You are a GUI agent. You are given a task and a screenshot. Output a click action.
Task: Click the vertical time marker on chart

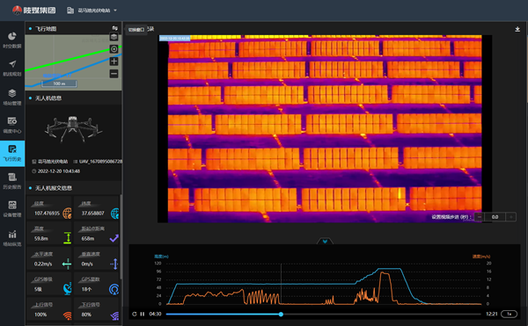pyautogui.click(x=282, y=284)
